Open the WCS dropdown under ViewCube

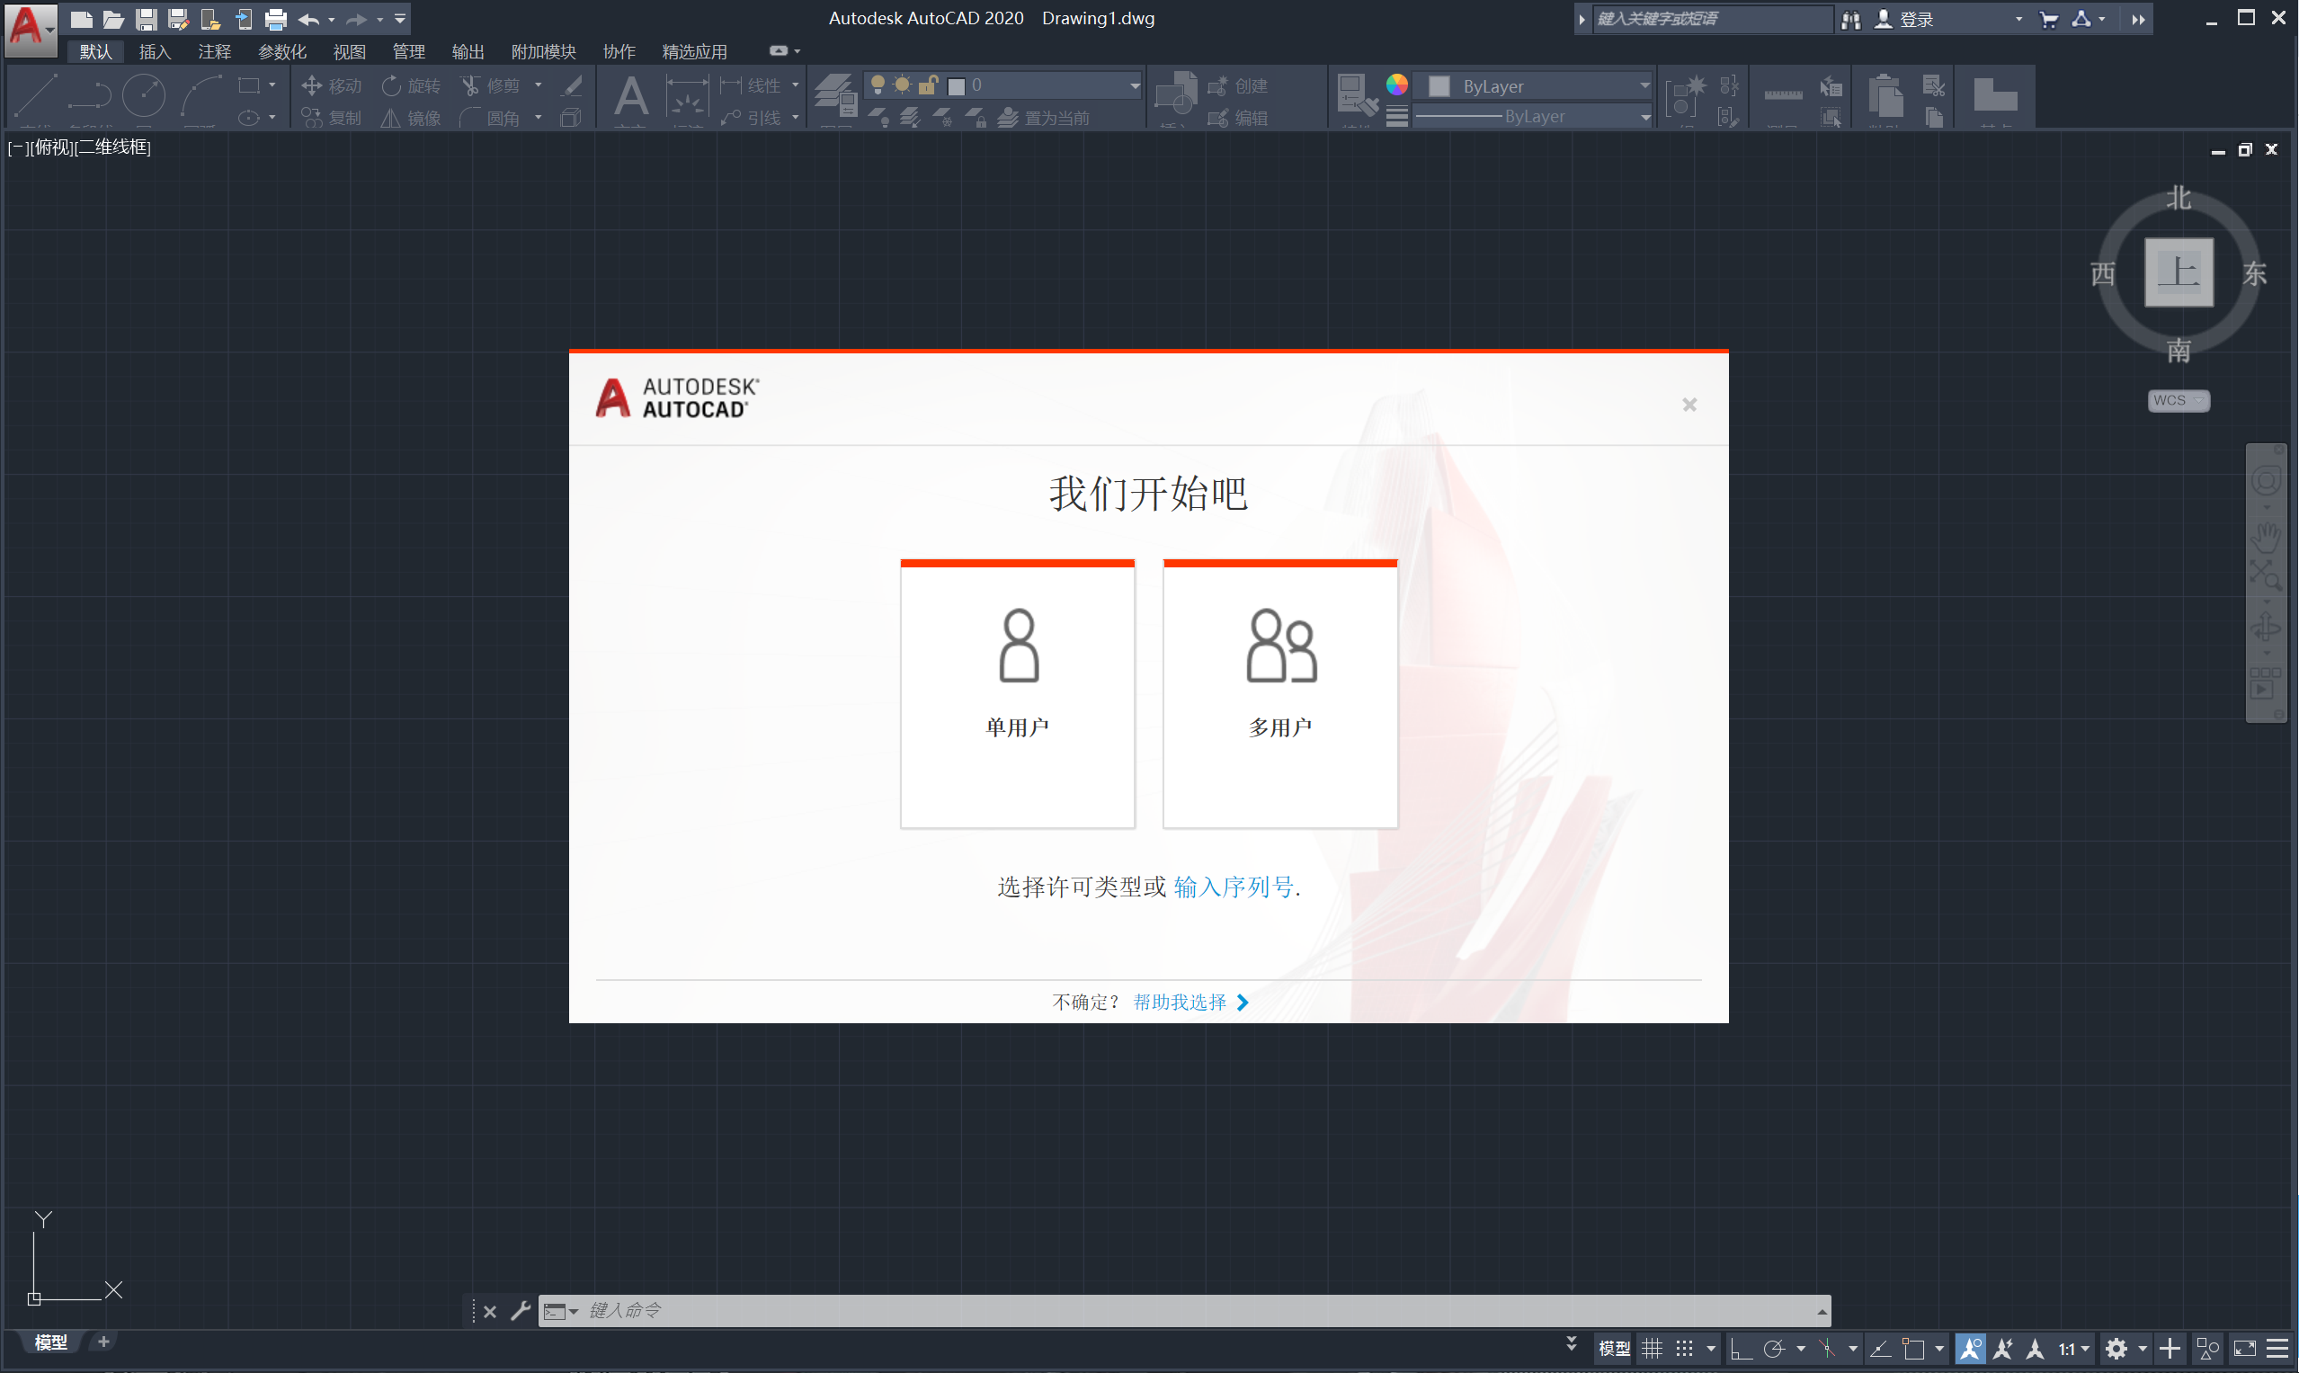(x=2179, y=400)
